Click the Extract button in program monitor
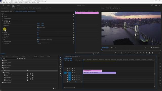The width and height of the screenshot is (162, 91). pyautogui.click(x=144, y=53)
